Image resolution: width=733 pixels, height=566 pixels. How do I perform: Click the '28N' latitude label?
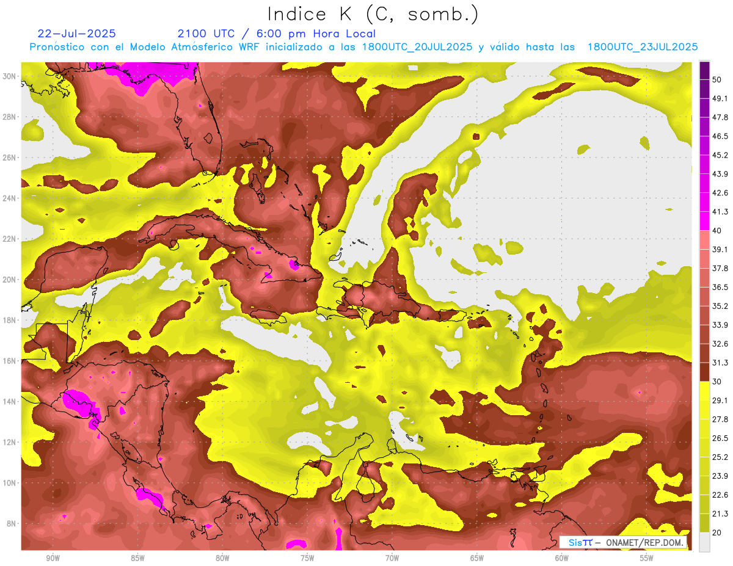tap(9, 117)
